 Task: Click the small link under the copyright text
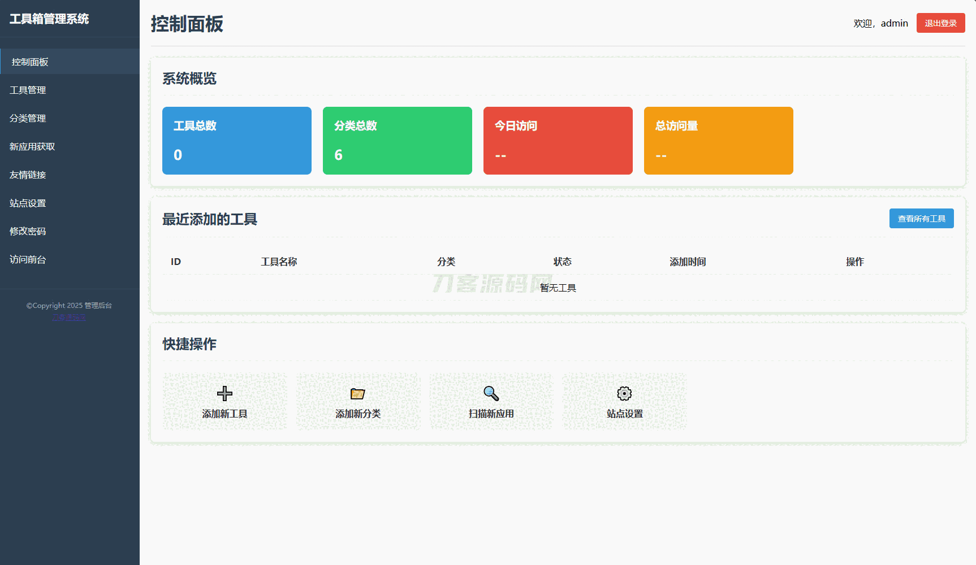point(69,317)
